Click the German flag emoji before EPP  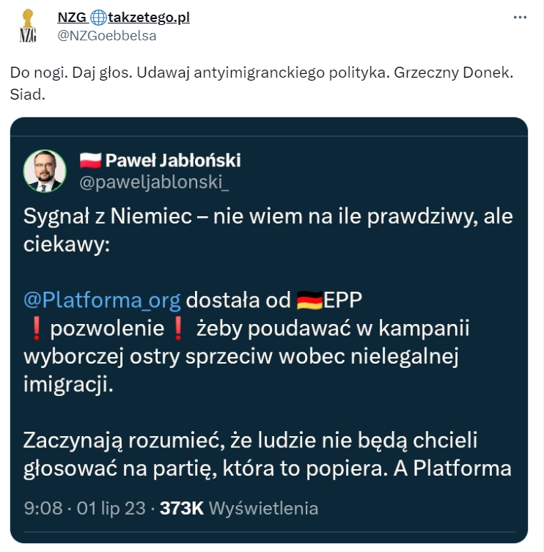point(310,301)
